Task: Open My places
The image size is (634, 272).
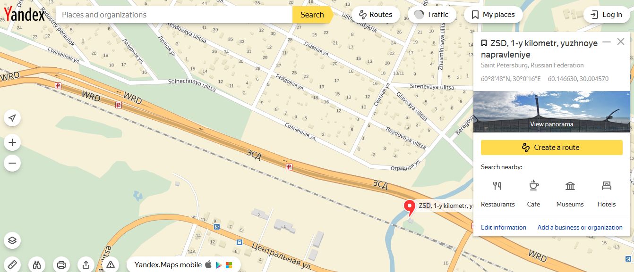Action: (493, 15)
